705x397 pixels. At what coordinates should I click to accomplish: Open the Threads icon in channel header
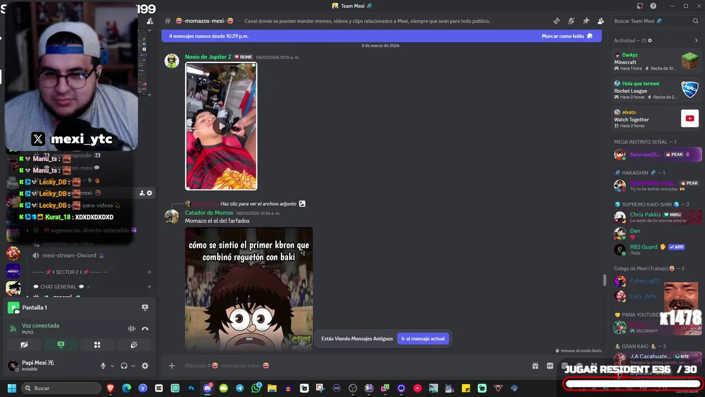[556, 21]
